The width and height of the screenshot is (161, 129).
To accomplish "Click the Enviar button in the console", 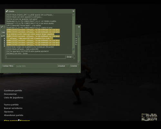I will click(x=70, y=57).
